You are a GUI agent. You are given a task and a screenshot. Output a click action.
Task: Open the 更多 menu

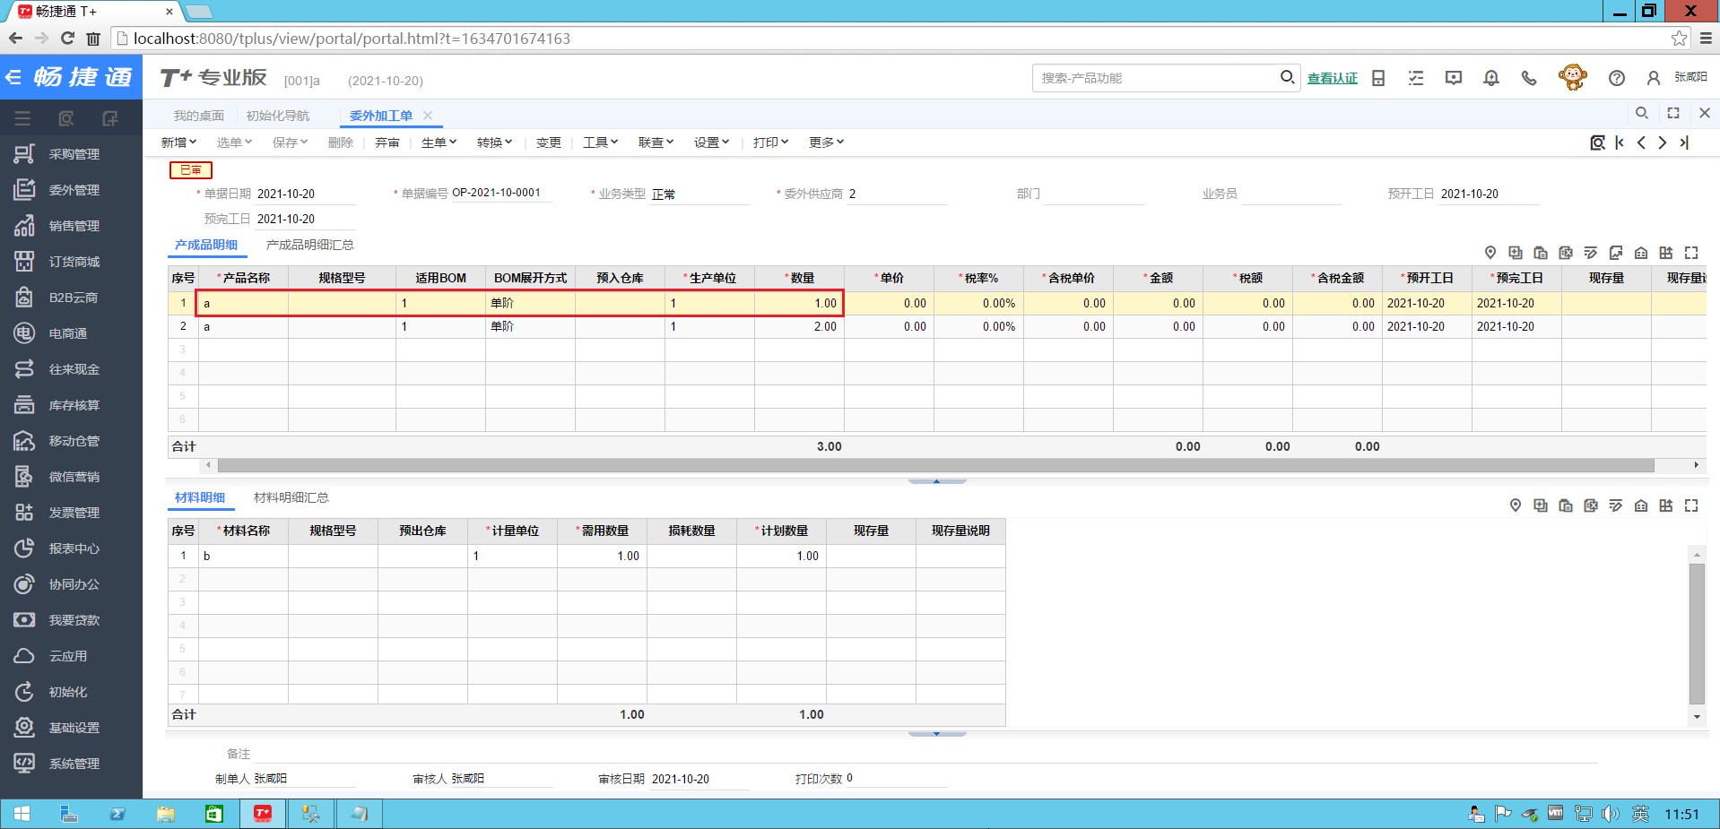tap(826, 142)
